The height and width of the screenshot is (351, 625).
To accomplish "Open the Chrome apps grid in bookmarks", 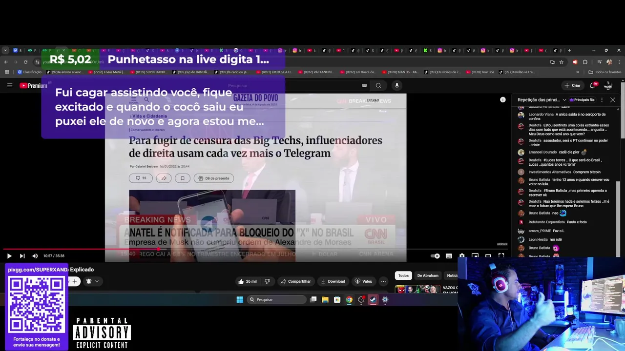I will pos(7,72).
